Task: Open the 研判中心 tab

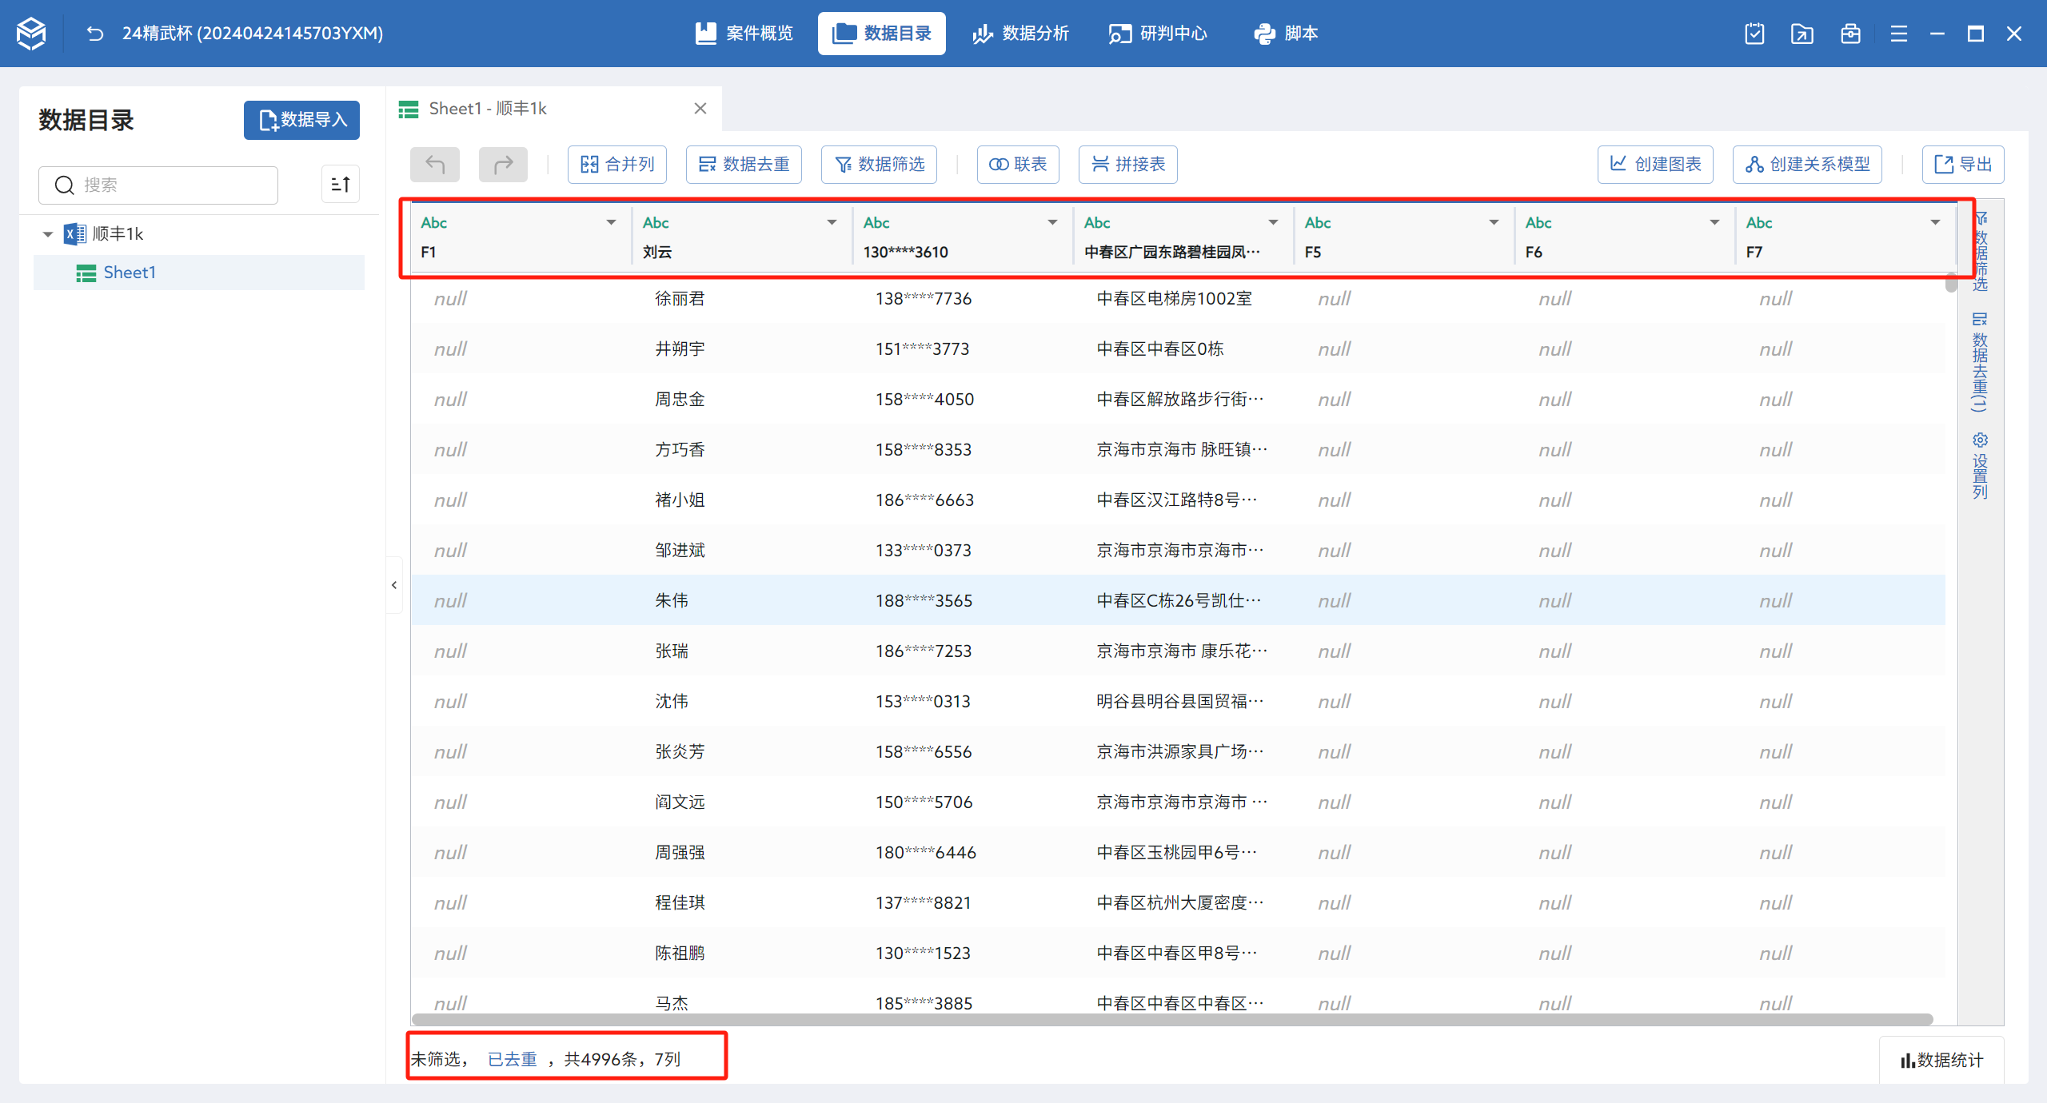Action: coord(1158,34)
